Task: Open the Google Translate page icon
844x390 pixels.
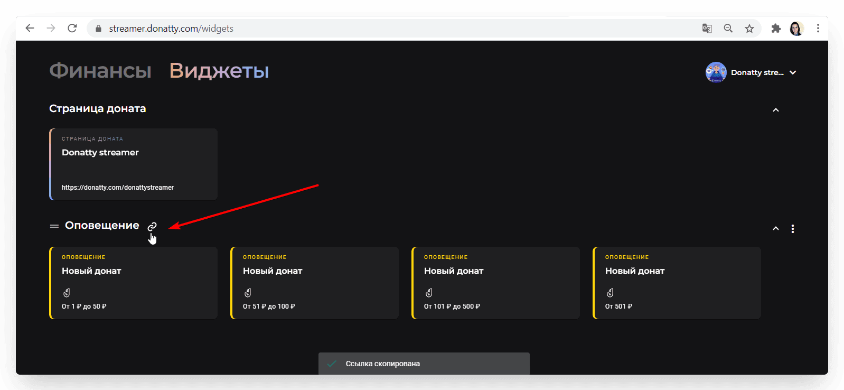Action: coord(707,29)
